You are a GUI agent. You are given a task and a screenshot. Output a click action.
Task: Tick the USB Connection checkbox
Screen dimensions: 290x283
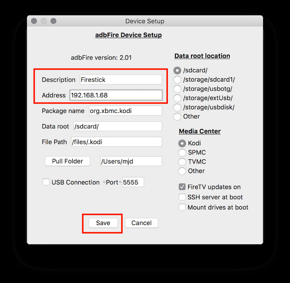46,182
